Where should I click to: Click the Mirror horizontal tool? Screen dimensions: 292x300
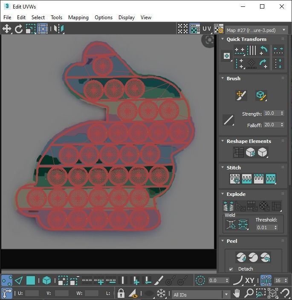[59, 29]
